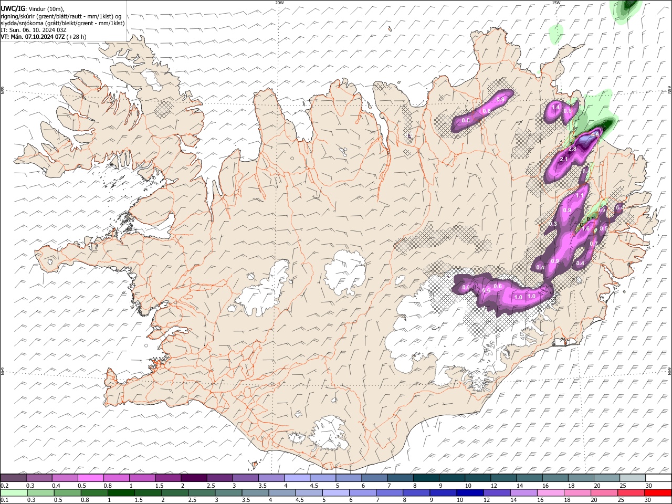
Task: Pick the white upper legend swatch after 30
Action: tap(658, 478)
